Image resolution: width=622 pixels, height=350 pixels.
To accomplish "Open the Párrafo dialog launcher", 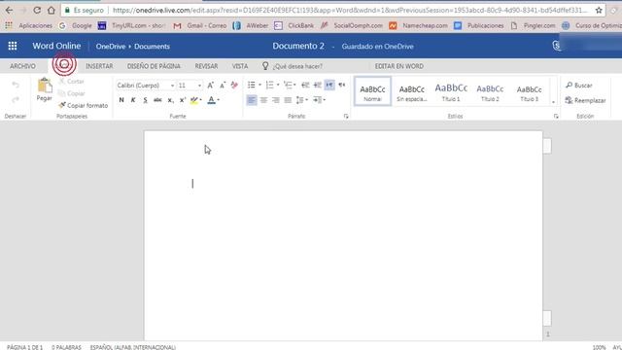I will 346,117.
